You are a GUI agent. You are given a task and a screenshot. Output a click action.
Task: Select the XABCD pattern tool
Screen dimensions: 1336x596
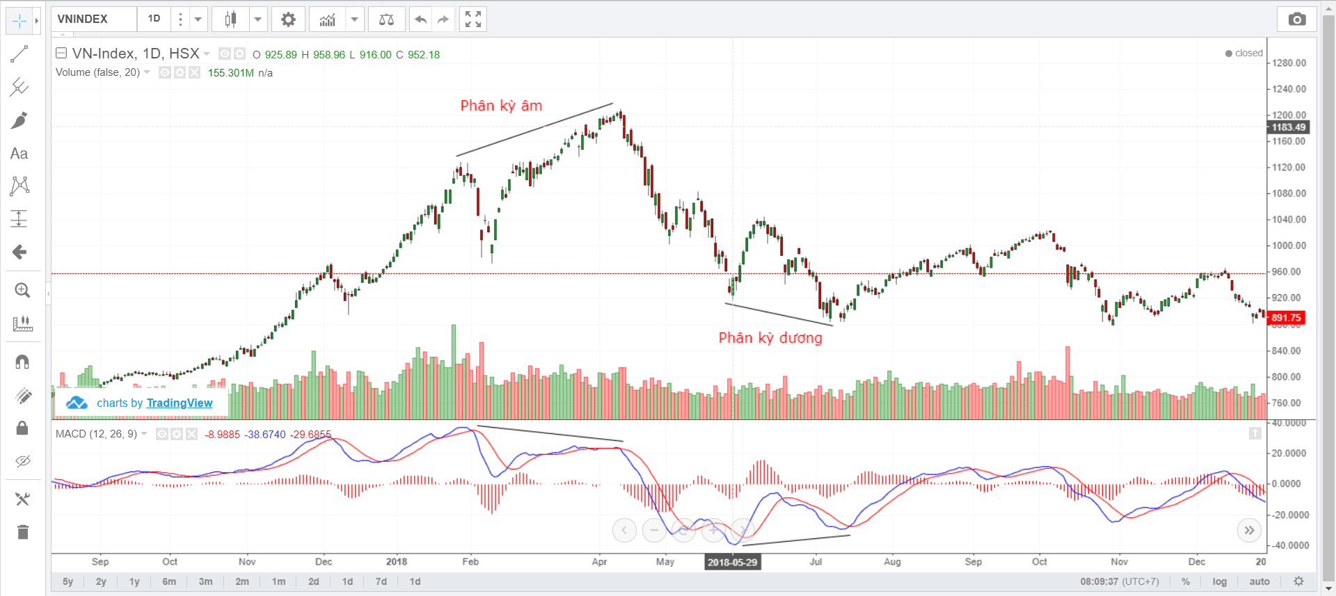19,186
